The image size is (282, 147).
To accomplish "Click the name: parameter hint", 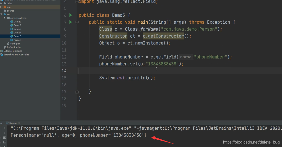I will (186, 57).
